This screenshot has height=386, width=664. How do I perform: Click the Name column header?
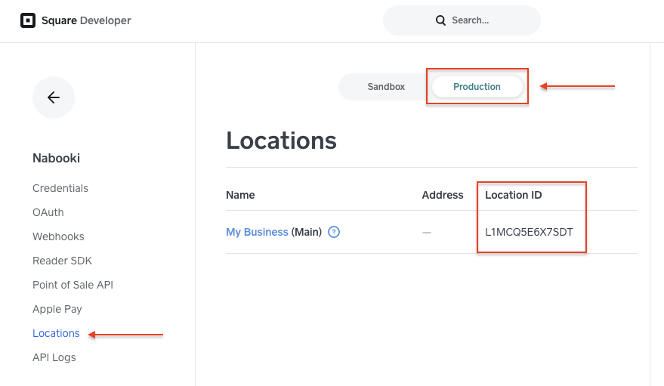pyautogui.click(x=240, y=195)
